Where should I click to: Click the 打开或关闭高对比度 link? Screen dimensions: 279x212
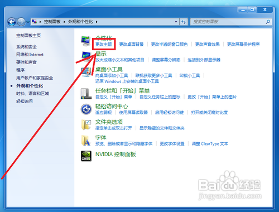click(x=209, y=113)
